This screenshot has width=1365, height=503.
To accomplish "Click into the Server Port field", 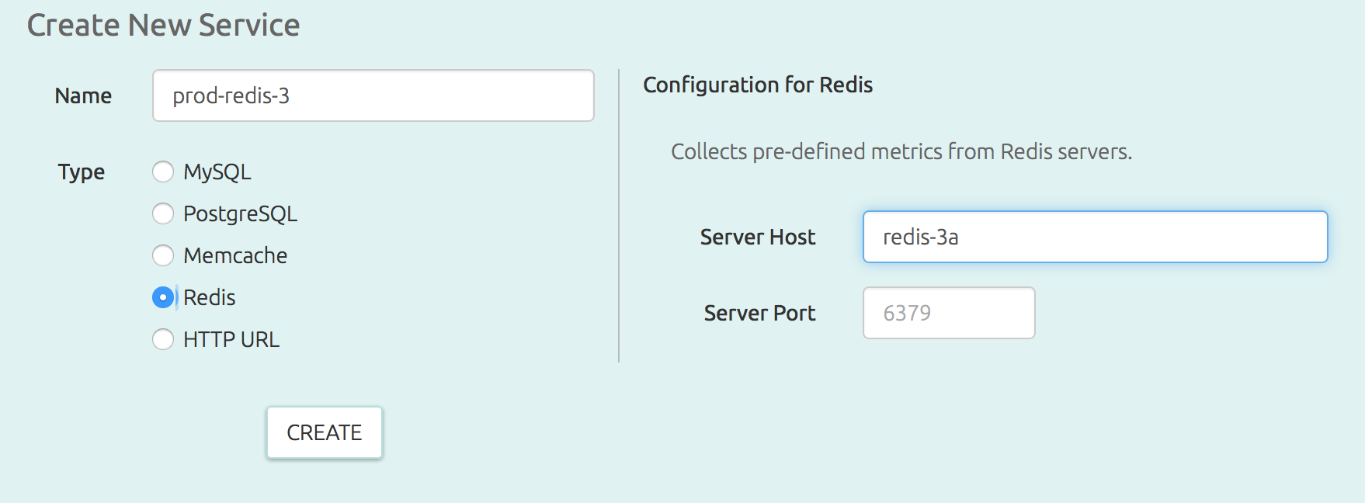I will point(949,313).
